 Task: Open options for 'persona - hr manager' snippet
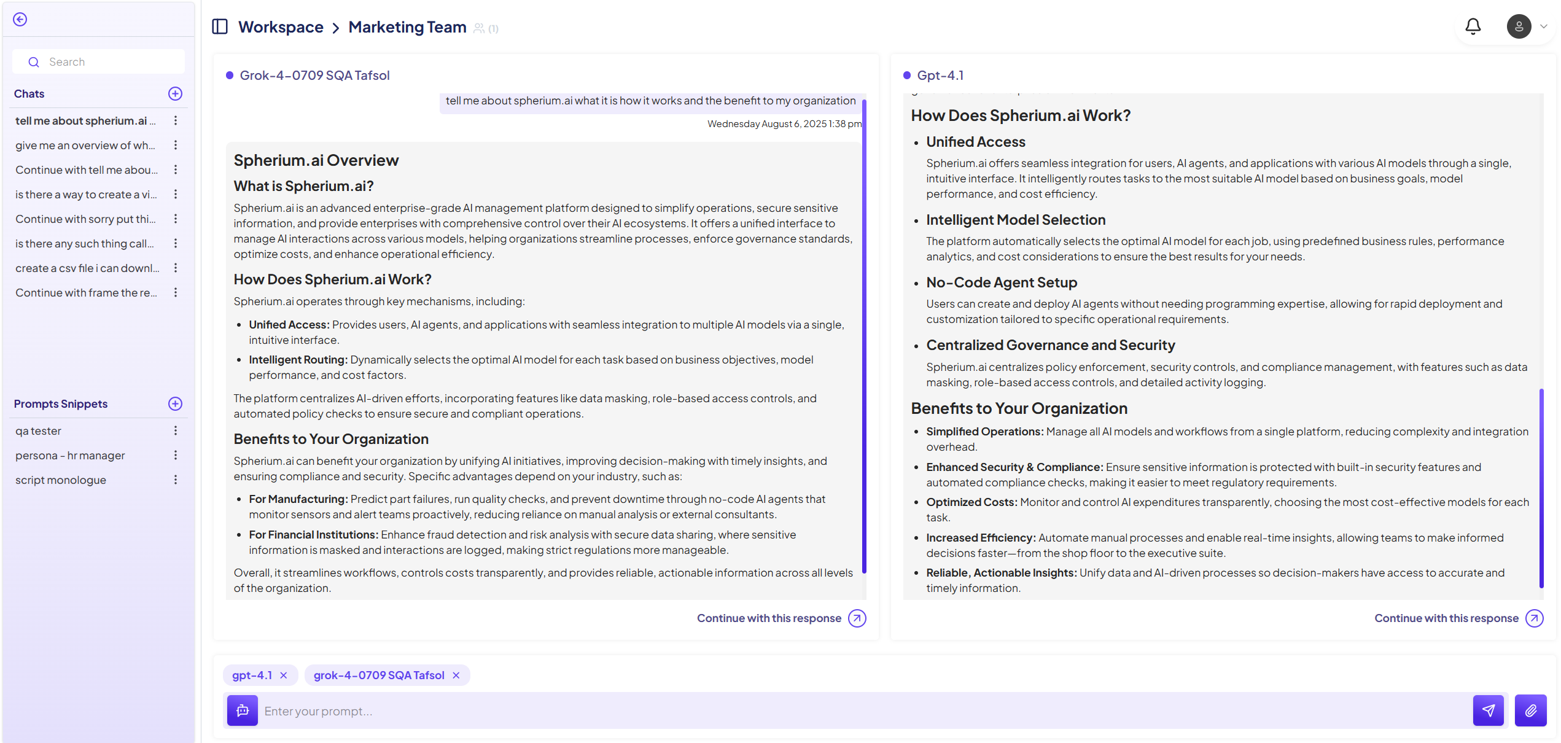[176, 456]
